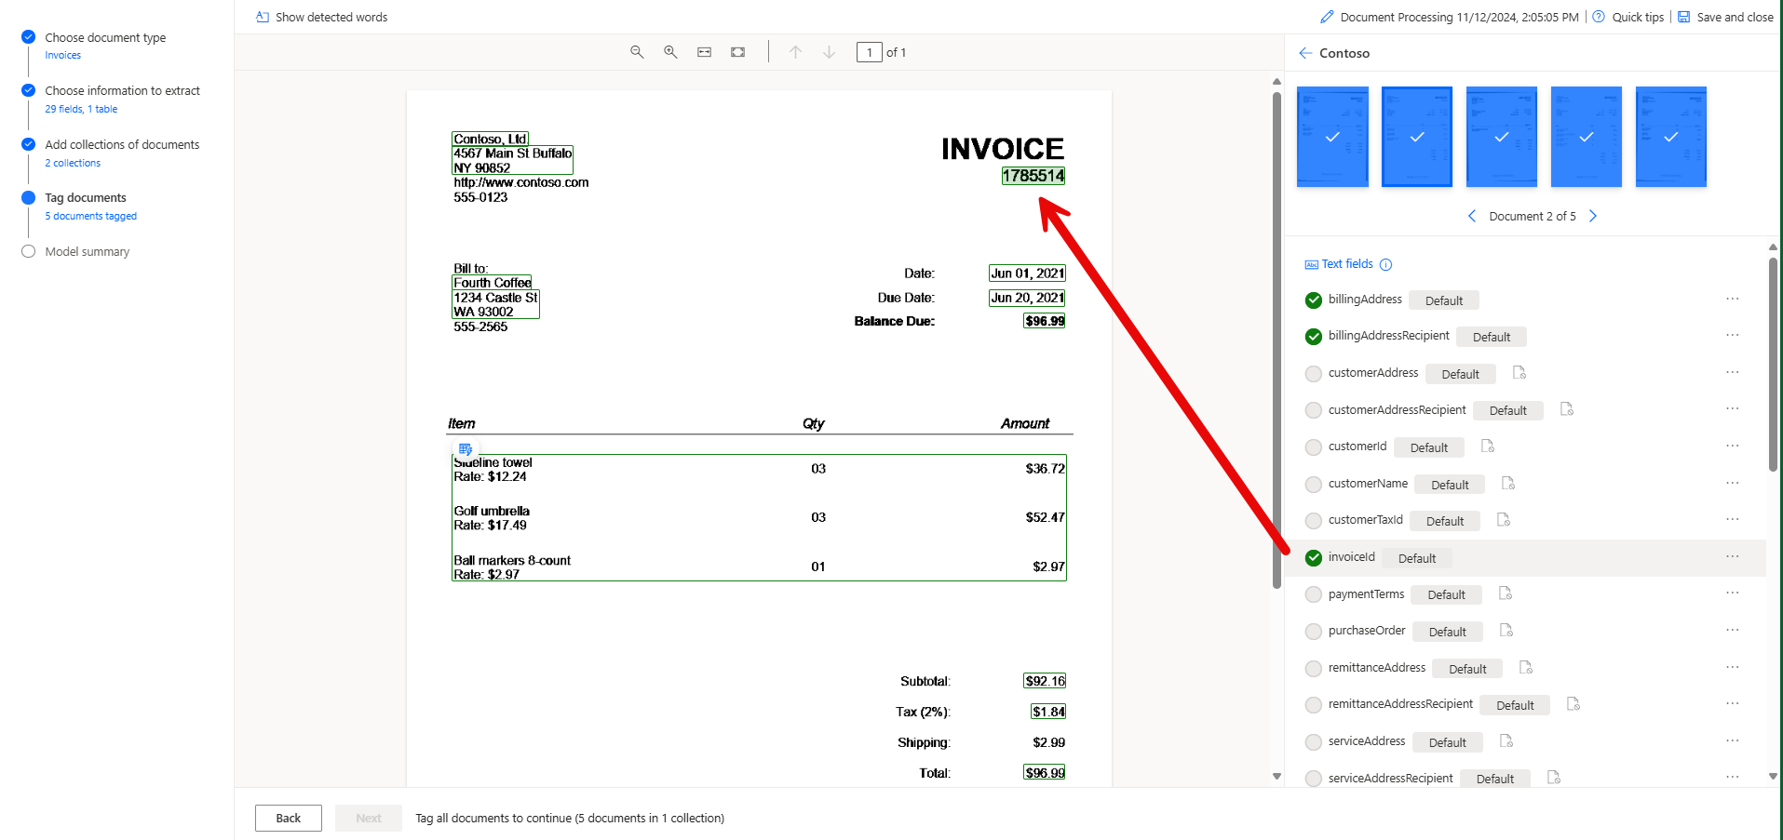The width and height of the screenshot is (1783, 840).
Task: Select the customerName field radio indicator
Action: tap(1313, 484)
